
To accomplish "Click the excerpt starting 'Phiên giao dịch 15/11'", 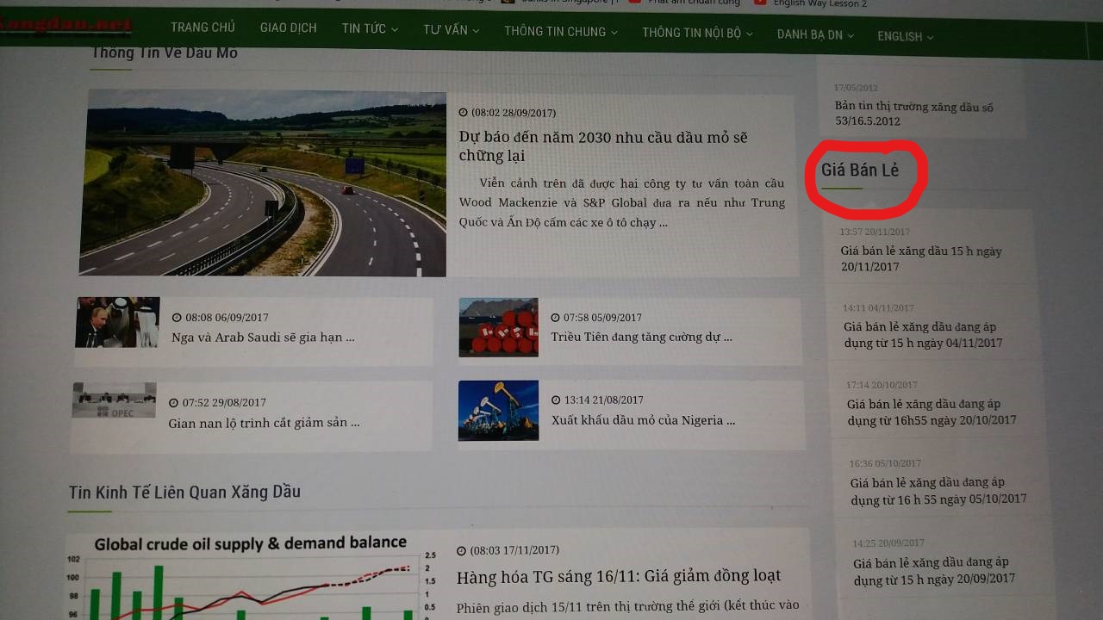I will [x=627, y=607].
